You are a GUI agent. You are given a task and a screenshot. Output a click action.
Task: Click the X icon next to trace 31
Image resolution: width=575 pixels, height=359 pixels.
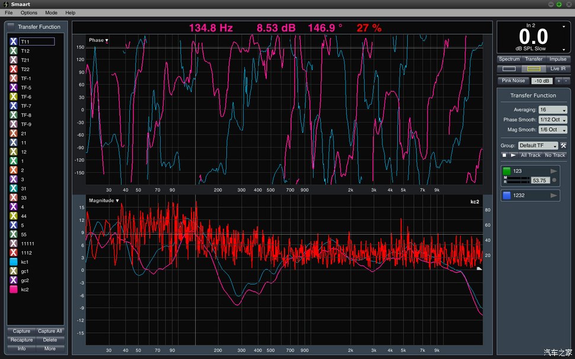pos(14,188)
